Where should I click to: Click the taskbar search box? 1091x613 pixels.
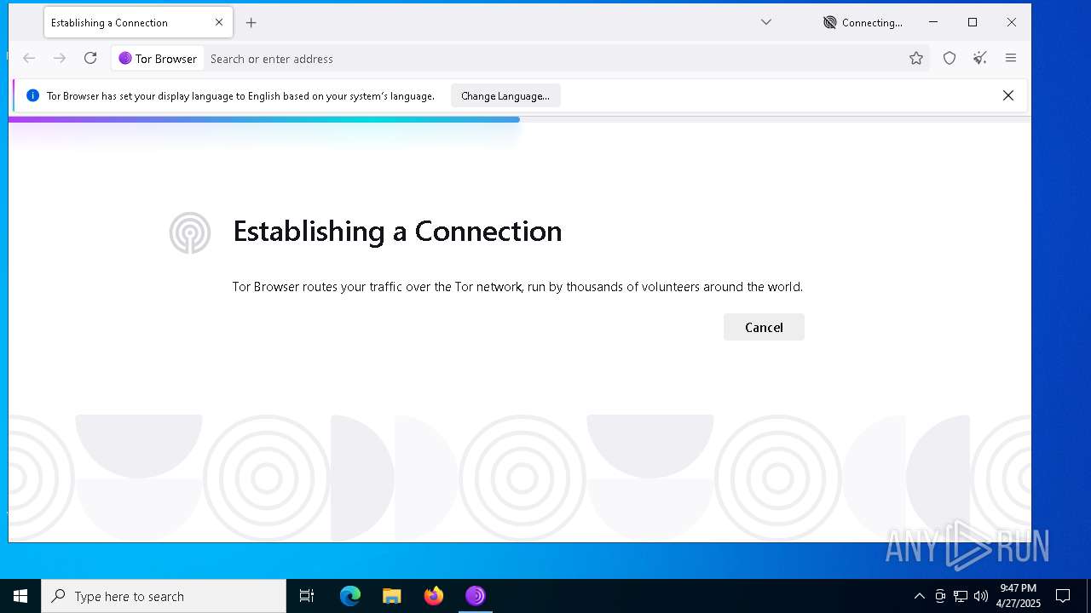(x=164, y=596)
